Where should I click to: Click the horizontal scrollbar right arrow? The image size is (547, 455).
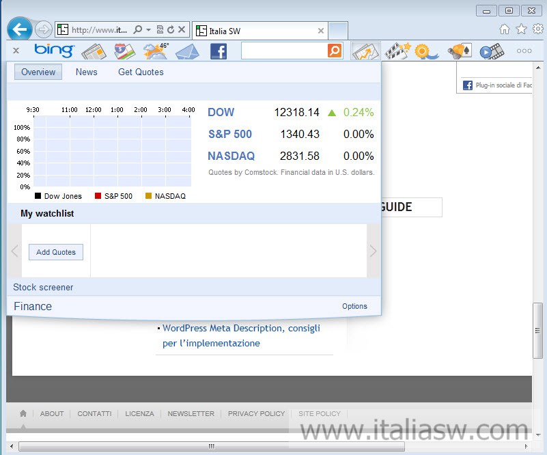(526, 446)
